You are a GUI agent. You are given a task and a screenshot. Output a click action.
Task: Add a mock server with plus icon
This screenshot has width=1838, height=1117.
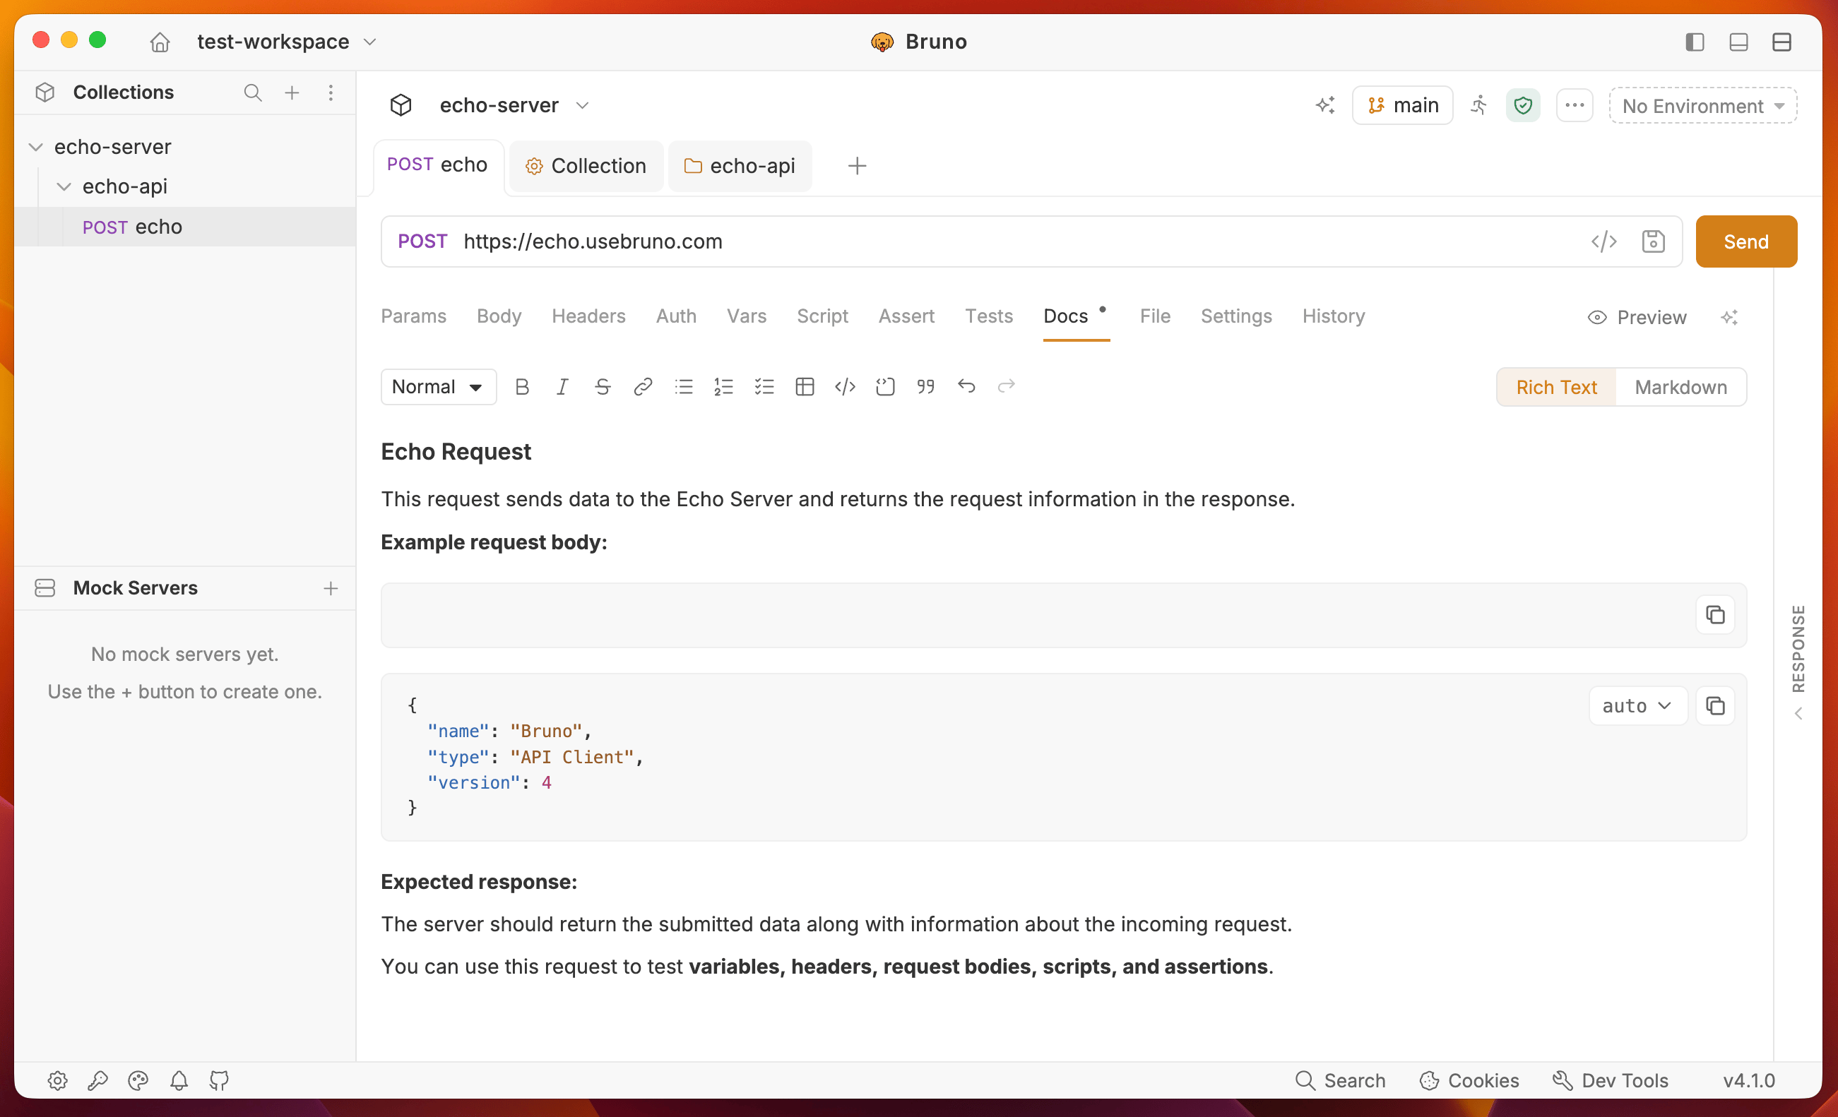(331, 588)
